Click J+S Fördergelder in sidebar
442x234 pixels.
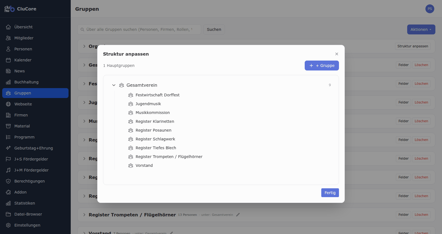point(35,159)
